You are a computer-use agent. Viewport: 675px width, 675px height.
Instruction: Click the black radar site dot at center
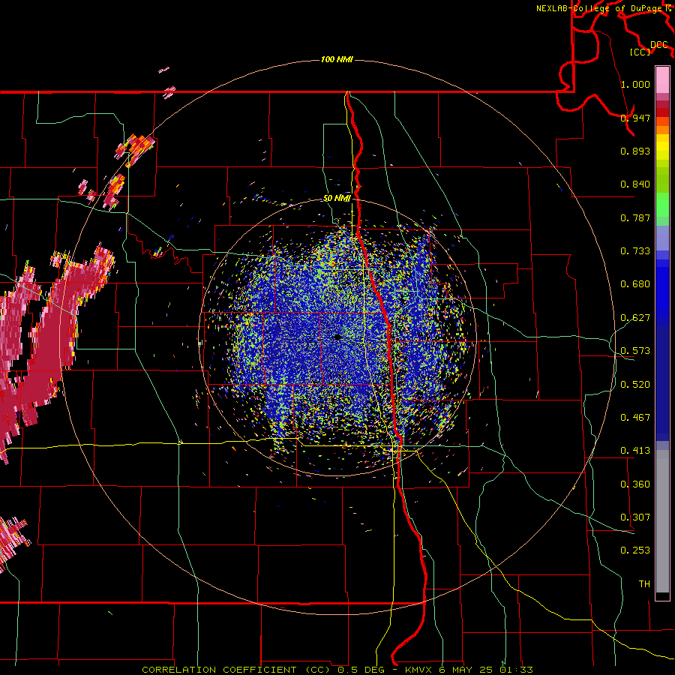tap(337, 337)
